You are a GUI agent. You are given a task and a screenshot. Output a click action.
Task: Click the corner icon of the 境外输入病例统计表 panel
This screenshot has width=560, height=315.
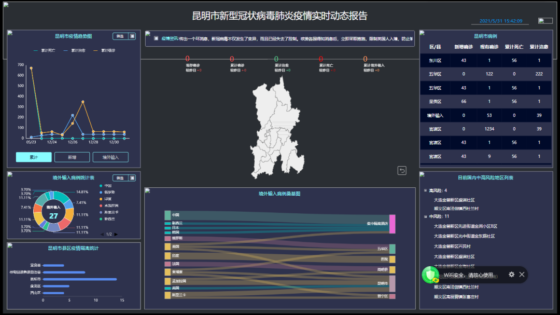(10, 174)
